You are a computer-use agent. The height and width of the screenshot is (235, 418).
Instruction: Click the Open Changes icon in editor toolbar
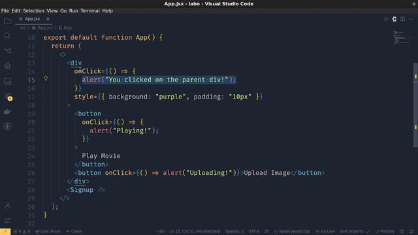point(394,19)
